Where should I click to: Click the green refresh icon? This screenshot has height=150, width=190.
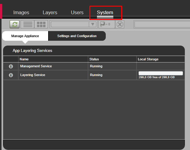pos(15,24)
